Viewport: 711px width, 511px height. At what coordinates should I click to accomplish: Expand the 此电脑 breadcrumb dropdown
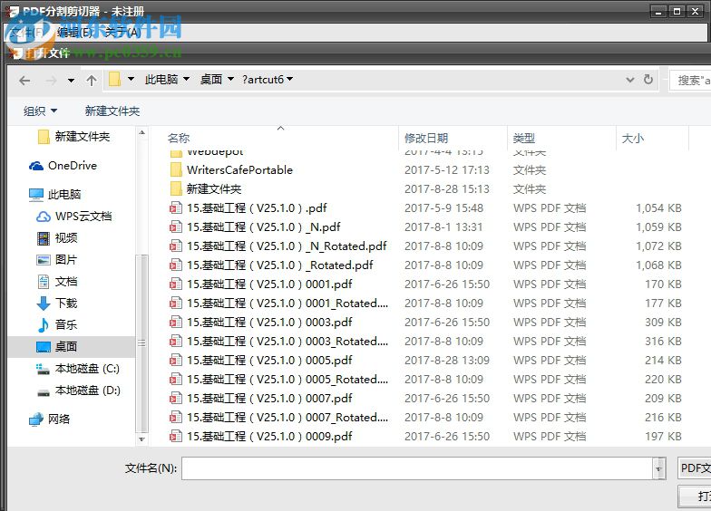tap(187, 80)
